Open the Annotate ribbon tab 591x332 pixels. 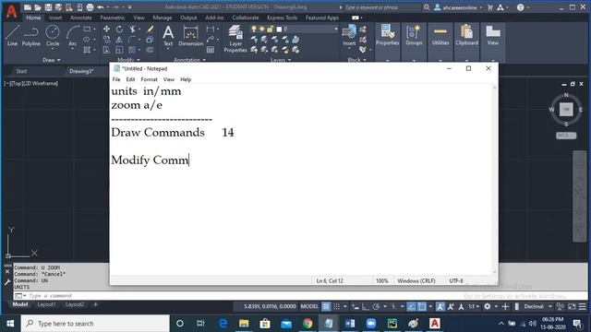click(x=80, y=18)
